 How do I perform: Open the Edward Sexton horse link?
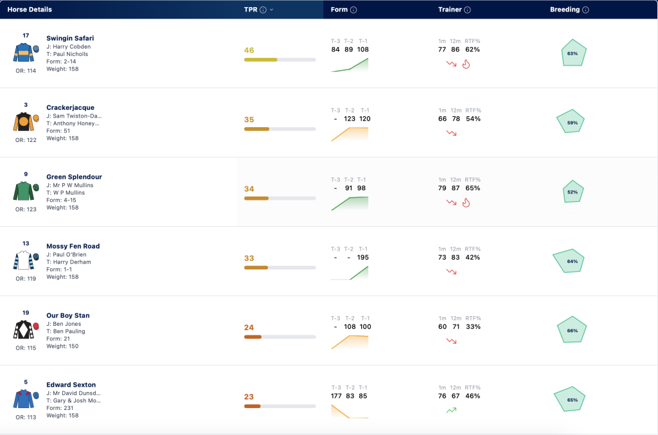coord(71,385)
